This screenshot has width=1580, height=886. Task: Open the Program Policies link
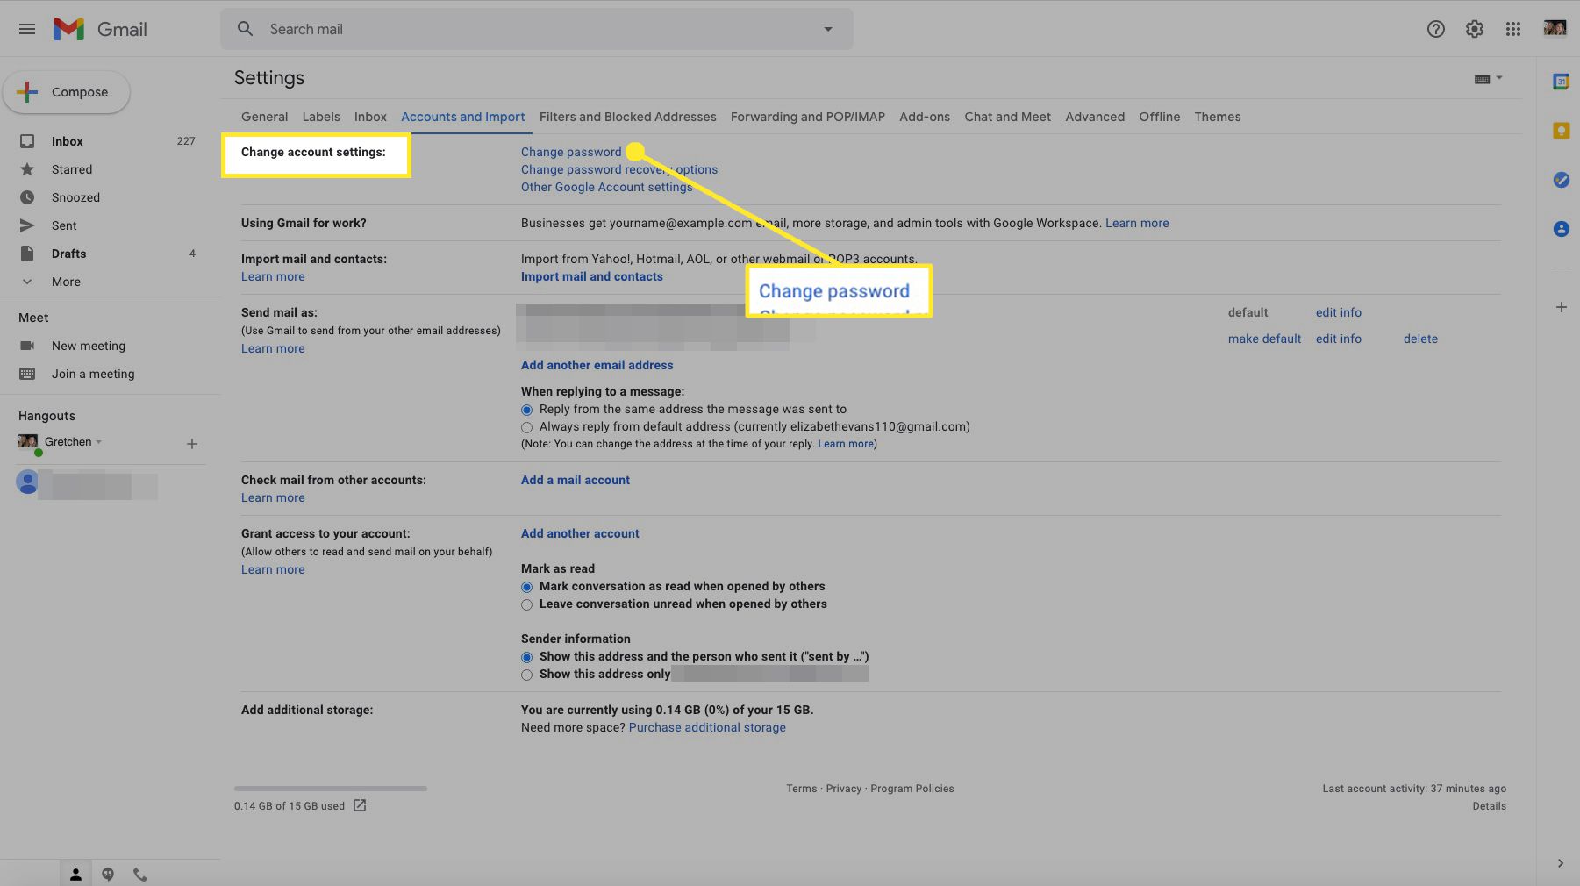pyautogui.click(x=912, y=789)
